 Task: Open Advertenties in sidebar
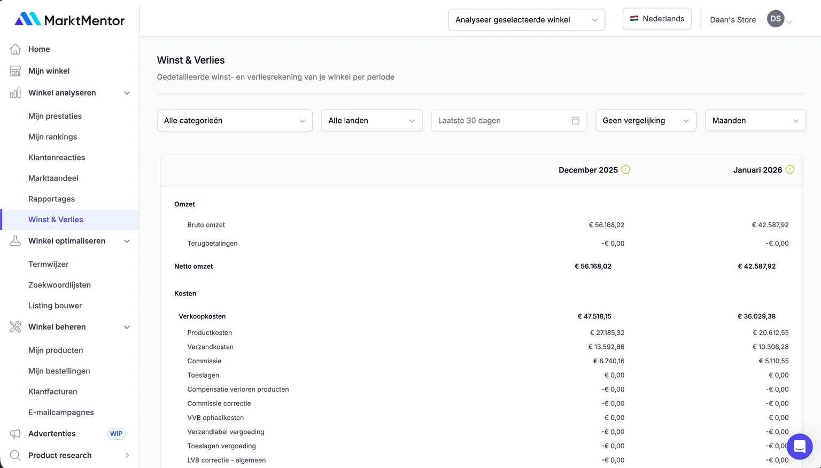tap(52, 434)
